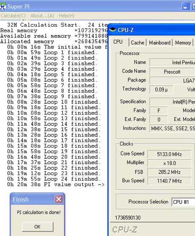Close the Finish dialog with the X
The height and width of the screenshot is (236, 195).
pyautogui.click(x=59, y=199)
